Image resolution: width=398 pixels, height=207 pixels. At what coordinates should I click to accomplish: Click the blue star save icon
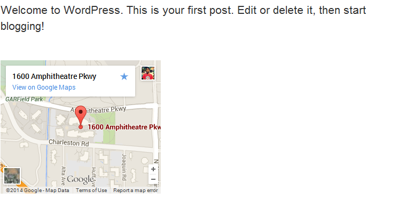pos(124,76)
